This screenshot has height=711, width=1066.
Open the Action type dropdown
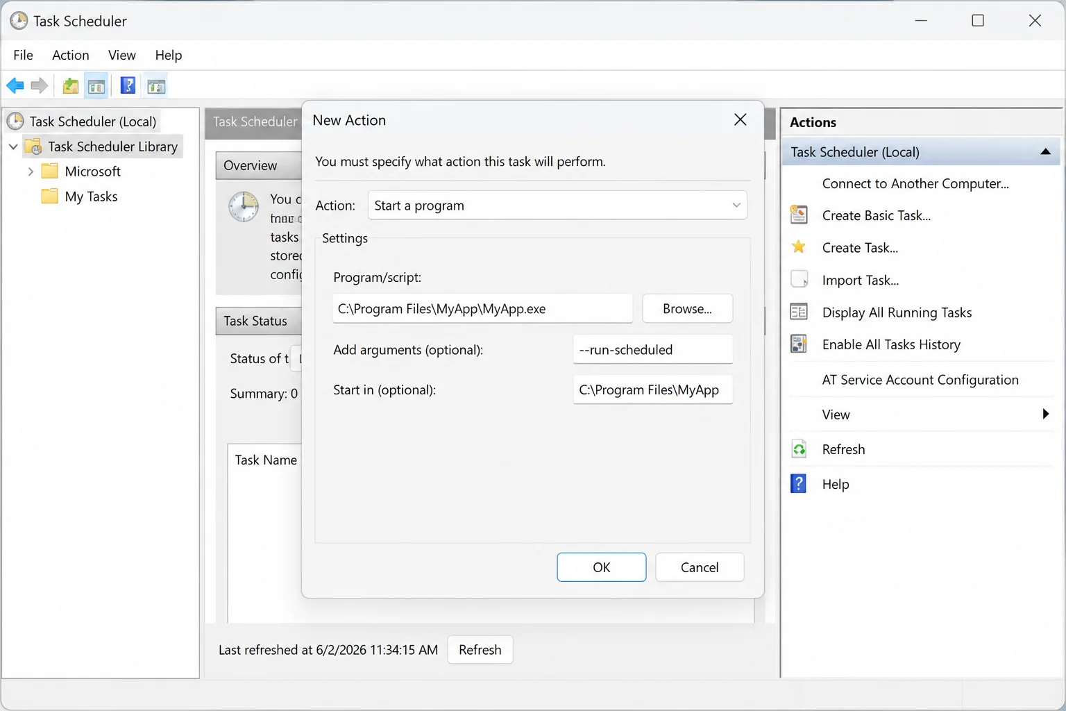557,206
